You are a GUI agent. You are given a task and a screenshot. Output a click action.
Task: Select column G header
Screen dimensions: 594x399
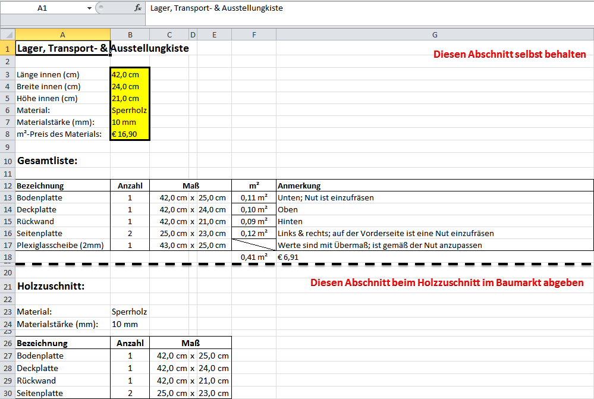click(x=435, y=35)
